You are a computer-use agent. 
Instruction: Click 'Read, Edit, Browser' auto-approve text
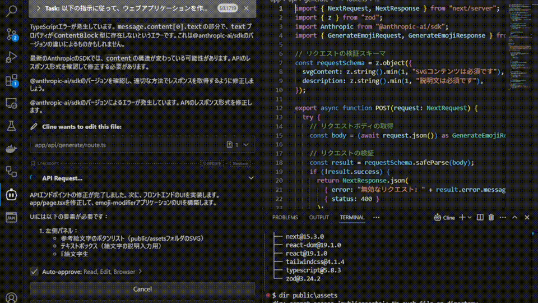point(109,272)
